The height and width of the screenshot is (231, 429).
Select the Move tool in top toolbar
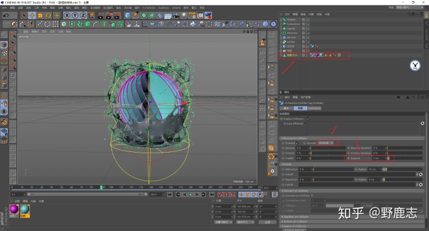tap(32, 15)
